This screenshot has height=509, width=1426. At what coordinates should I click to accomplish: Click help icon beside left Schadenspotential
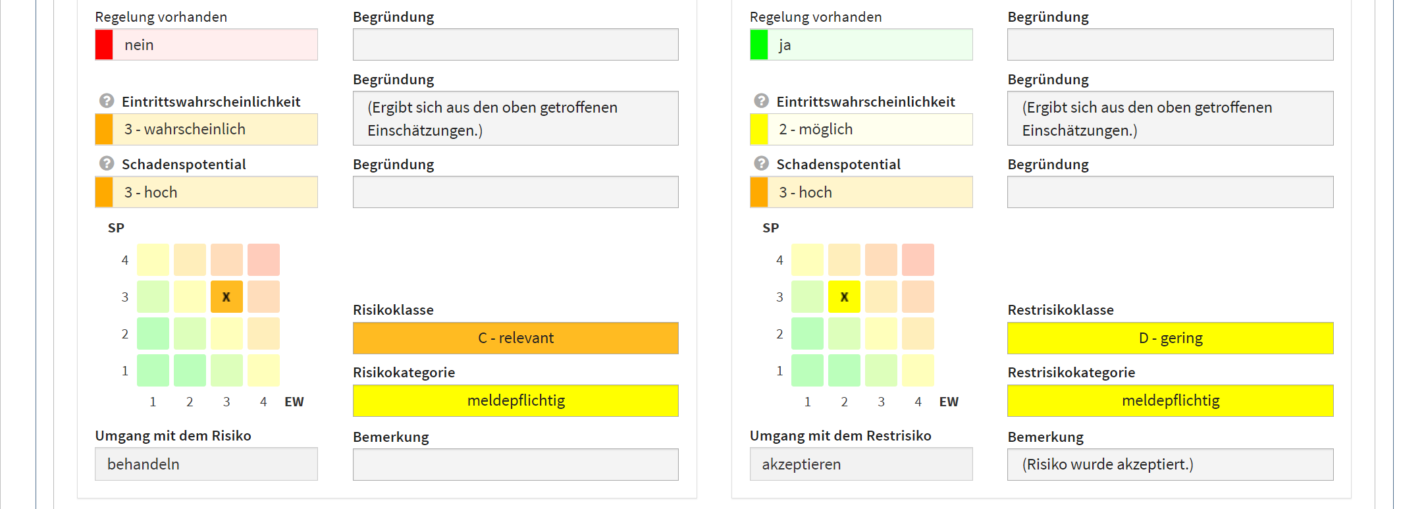[x=107, y=164]
